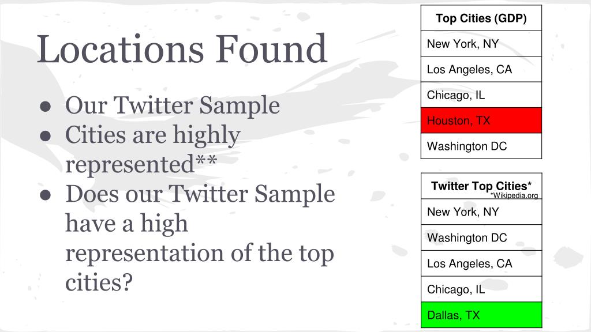Select the Top Cities (GDP) table header
Viewport: 591px width, 332px height.
(481, 18)
